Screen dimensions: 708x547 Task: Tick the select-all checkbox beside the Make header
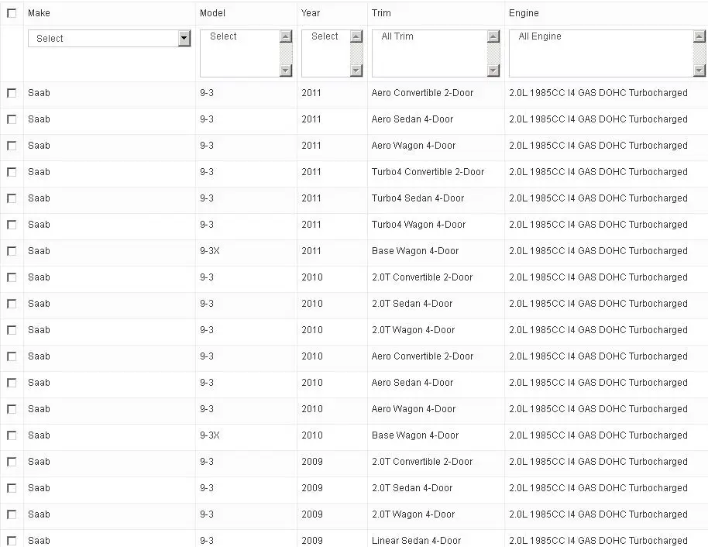point(12,13)
